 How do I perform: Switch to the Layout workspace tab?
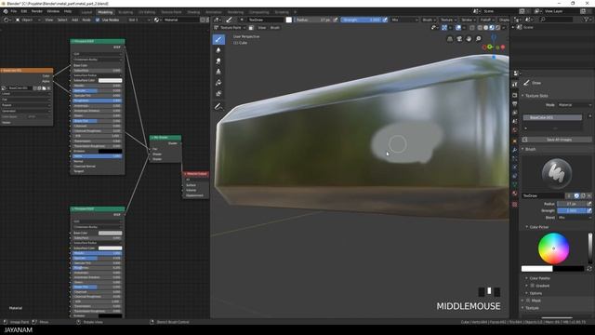coord(86,12)
